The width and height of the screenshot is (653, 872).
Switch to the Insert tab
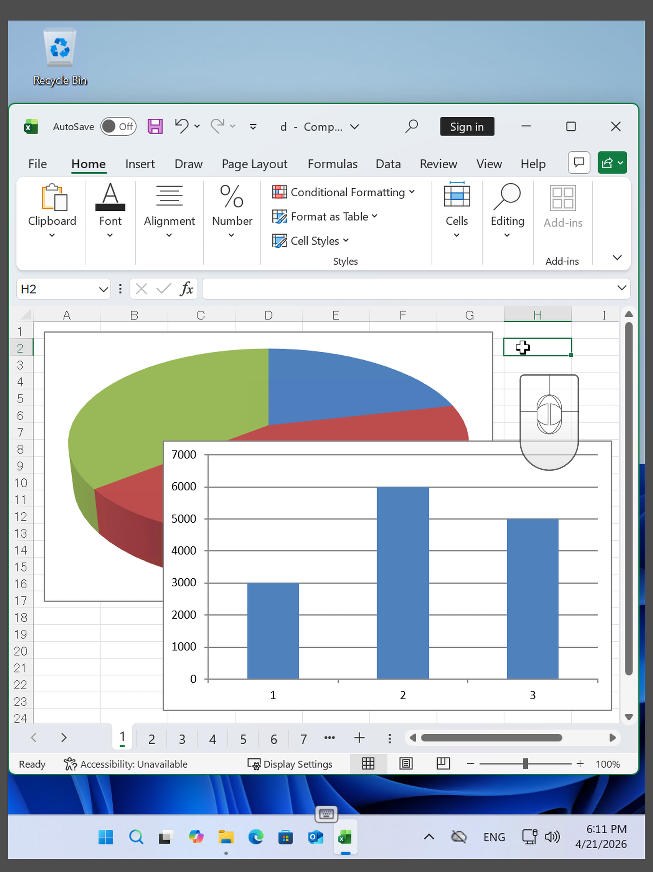click(x=140, y=164)
